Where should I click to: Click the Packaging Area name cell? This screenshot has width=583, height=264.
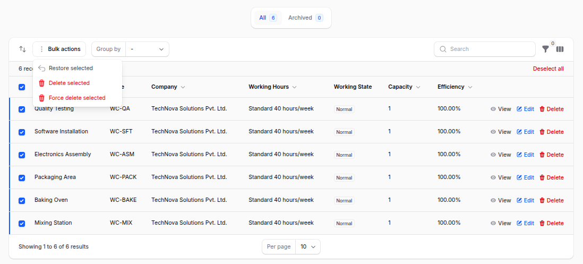[x=55, y=177]
